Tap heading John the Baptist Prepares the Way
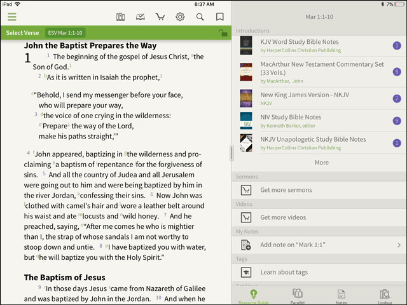407x305 pixels. point(90,45)
